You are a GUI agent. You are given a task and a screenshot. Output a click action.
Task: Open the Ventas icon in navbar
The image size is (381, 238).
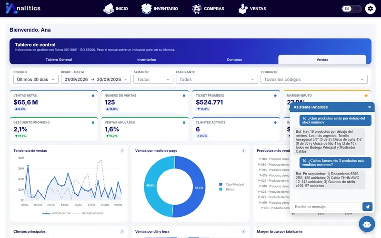click(243, 9)
